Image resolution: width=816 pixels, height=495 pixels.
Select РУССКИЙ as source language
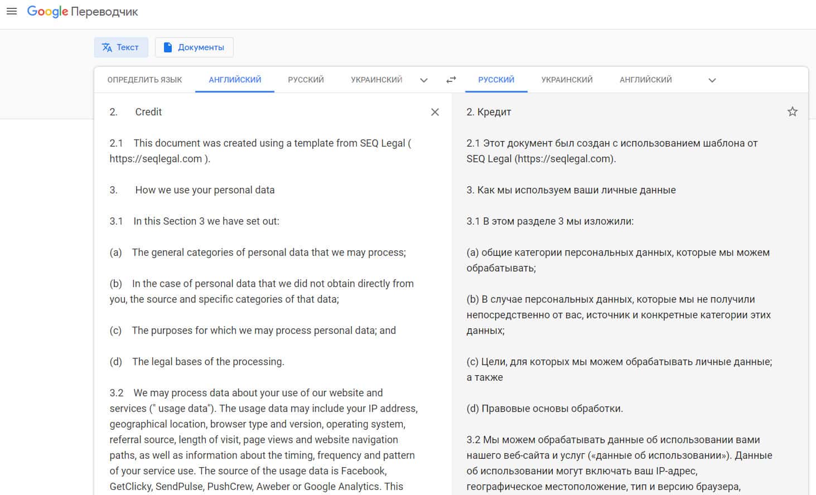[x=306, y=80]
